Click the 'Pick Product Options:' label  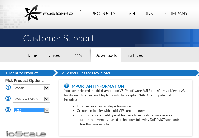pos(25,81)
